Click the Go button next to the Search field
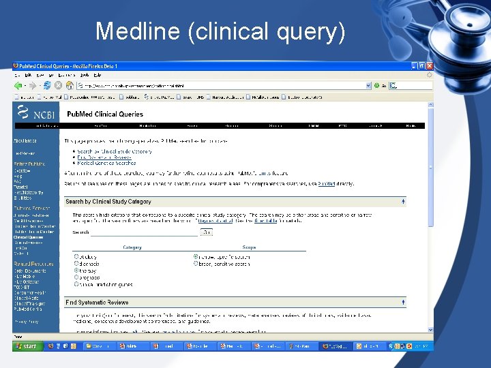491x368 pixels. tap(207, 232)
